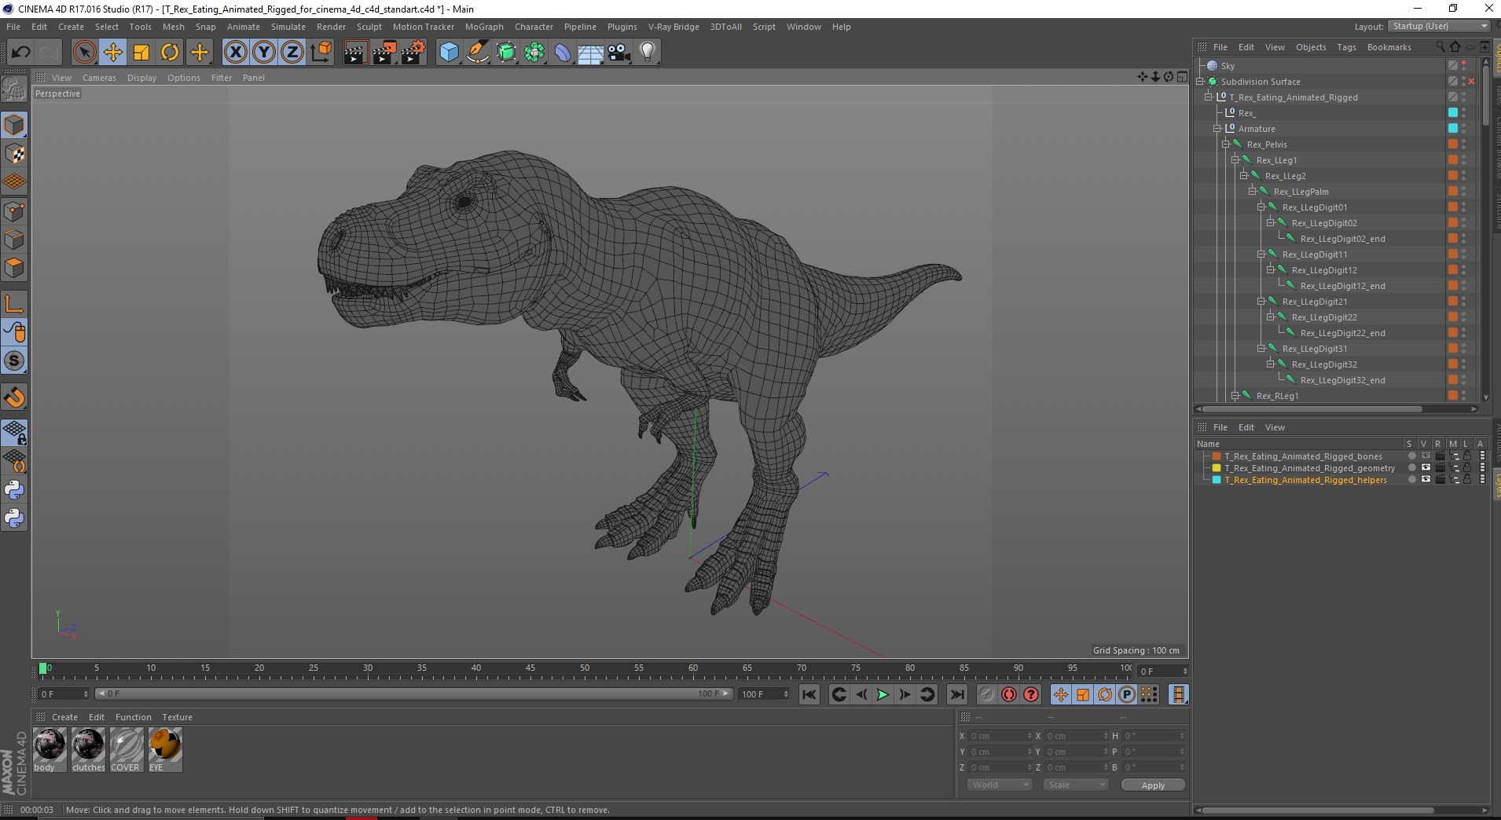The height and width of the screenshot is (820, 1501).
Task: Select the Live Selection tool
Action: coord(84,53)
